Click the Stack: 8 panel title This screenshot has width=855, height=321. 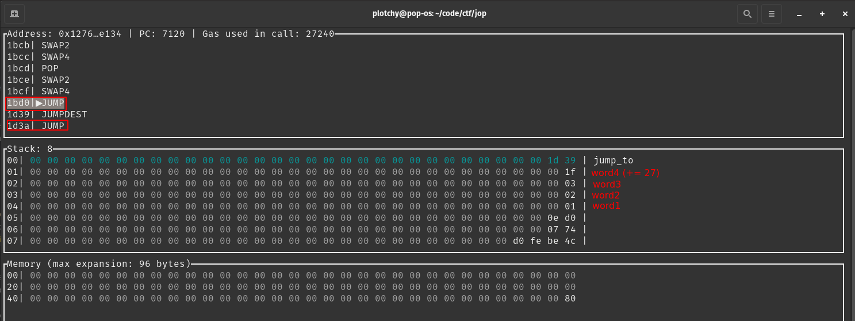pyautogui.click(x=30, y=149)
